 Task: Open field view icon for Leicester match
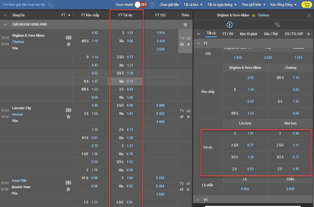[x=68, y=110]
